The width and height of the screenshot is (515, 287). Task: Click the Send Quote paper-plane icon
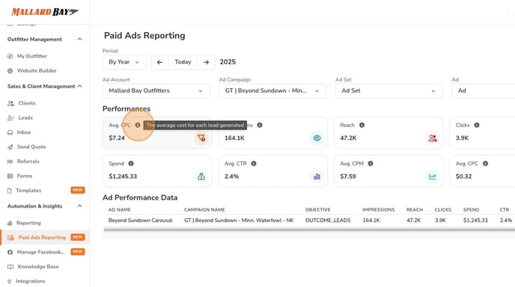click(x=10, y=147)
